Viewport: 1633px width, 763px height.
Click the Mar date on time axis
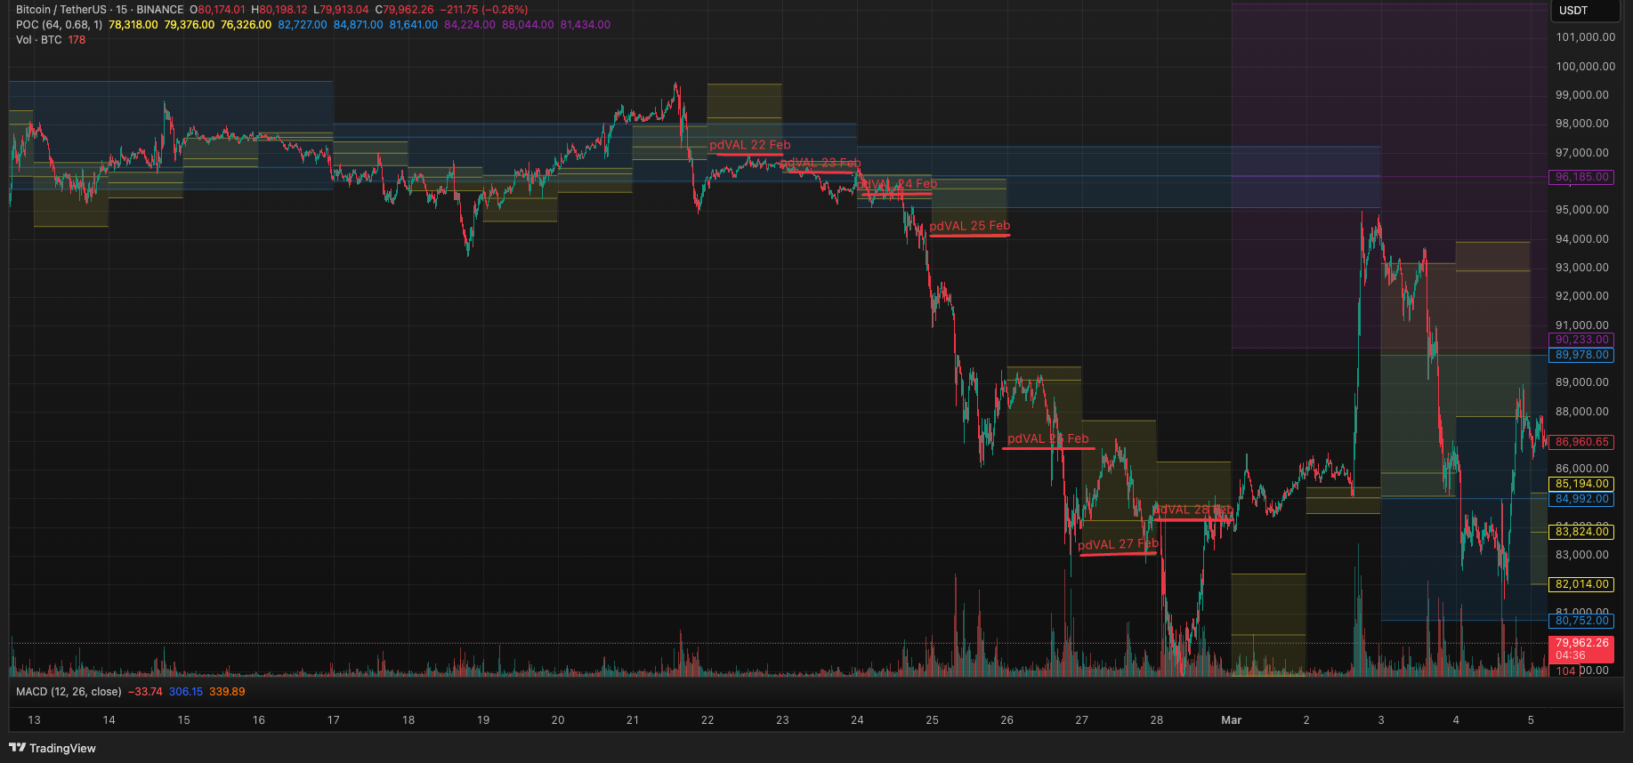1231,720
